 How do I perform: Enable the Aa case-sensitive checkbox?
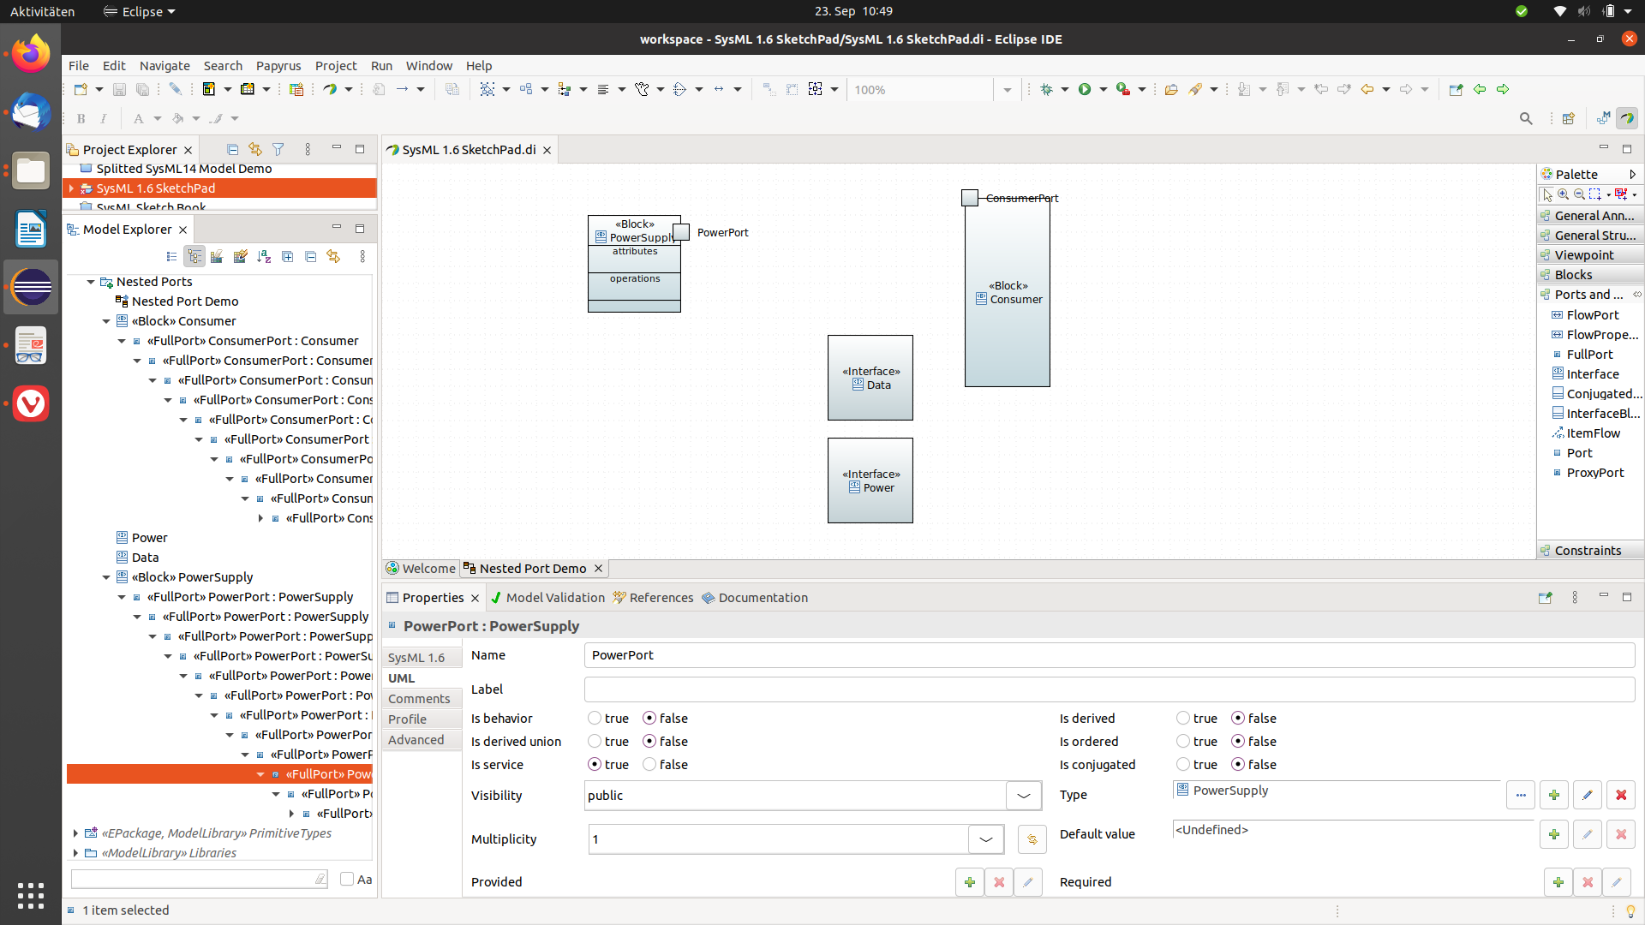coord(347,879)
